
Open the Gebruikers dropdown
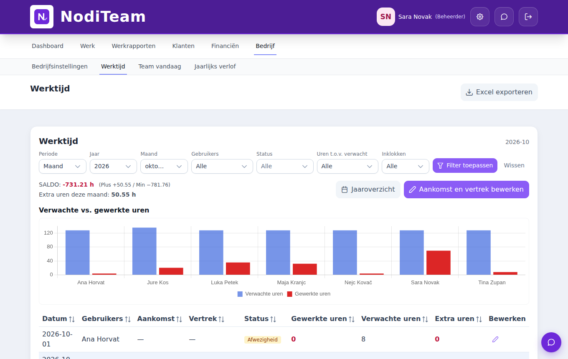222,166
